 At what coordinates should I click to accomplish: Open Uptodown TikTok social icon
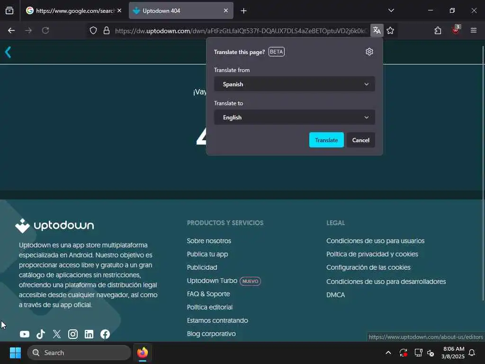[x=41, y=334]
